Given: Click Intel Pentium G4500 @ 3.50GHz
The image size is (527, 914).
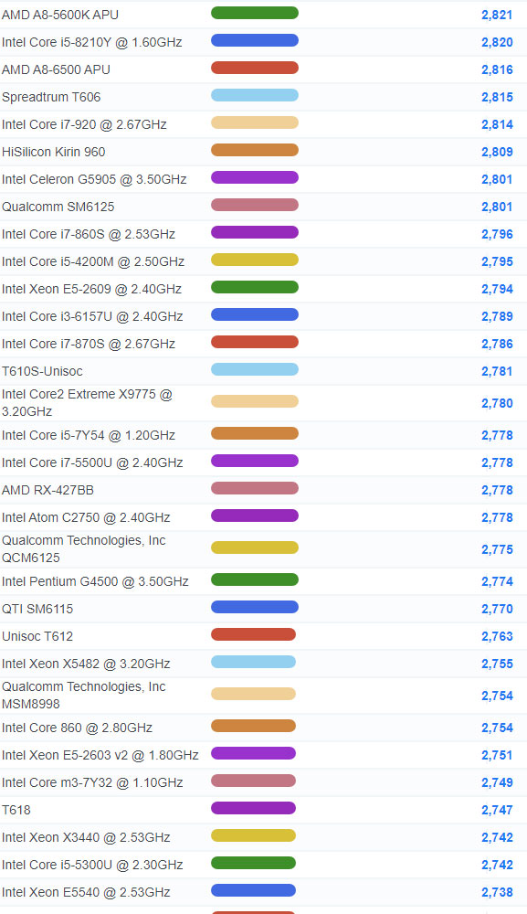Looking at the screenshot, I should (x=96, y=581).
